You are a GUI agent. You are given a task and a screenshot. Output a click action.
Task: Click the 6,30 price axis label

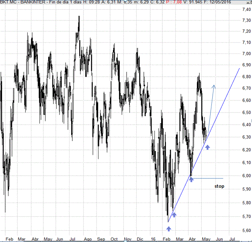[246, 137]
